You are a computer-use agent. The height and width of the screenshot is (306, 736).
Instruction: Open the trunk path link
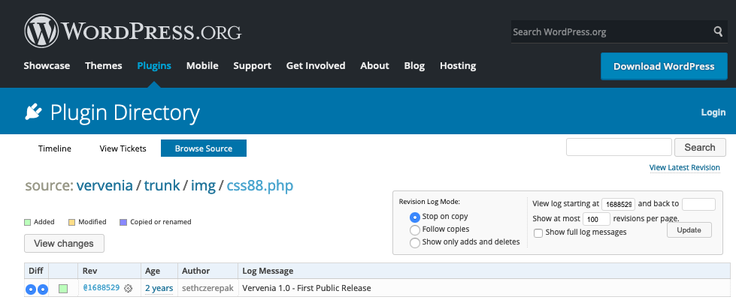point(162,185)
